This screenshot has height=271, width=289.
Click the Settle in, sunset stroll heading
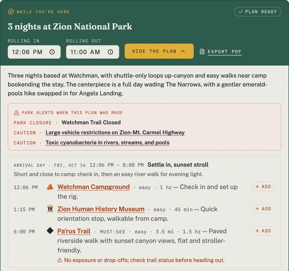click(x=178, y=165)
